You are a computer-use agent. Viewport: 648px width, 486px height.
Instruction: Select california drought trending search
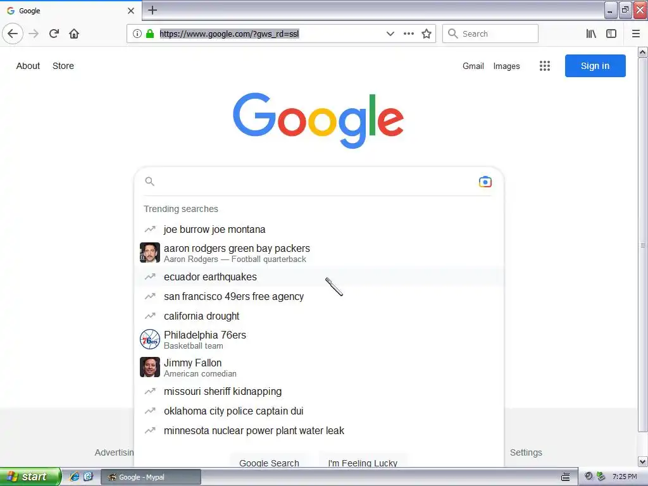tap(319, 316)
